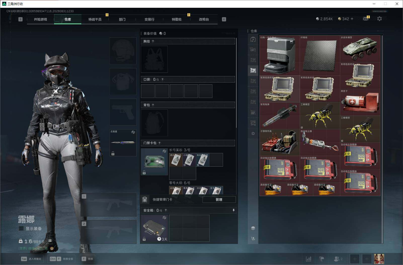Click the 管理 button
403x265 pixels.
tap(219, 200)
